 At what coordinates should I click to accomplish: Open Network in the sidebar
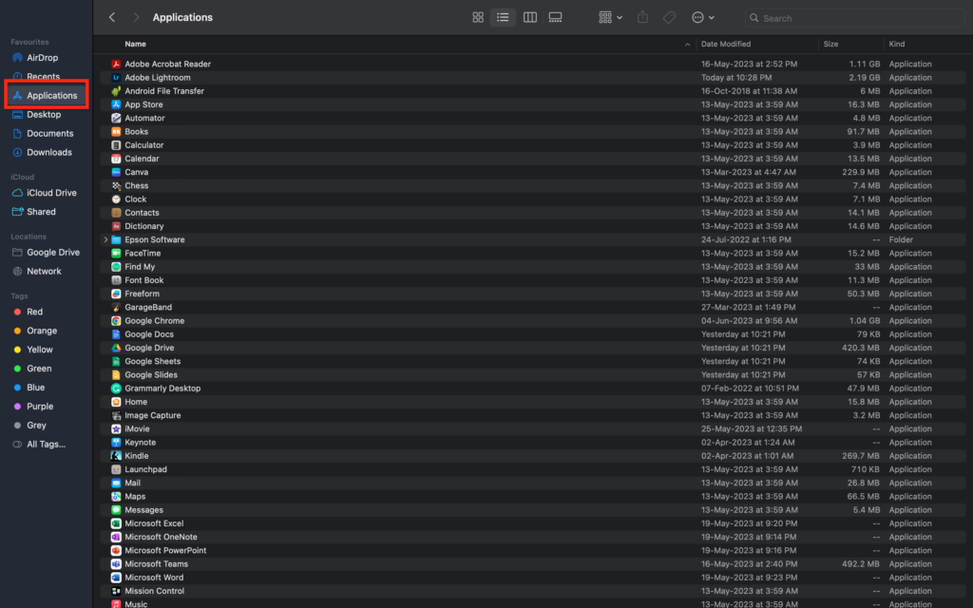pos(37,271)
